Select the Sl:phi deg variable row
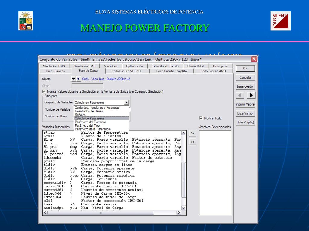Screen dimensions: 309x231 [112, 147]
